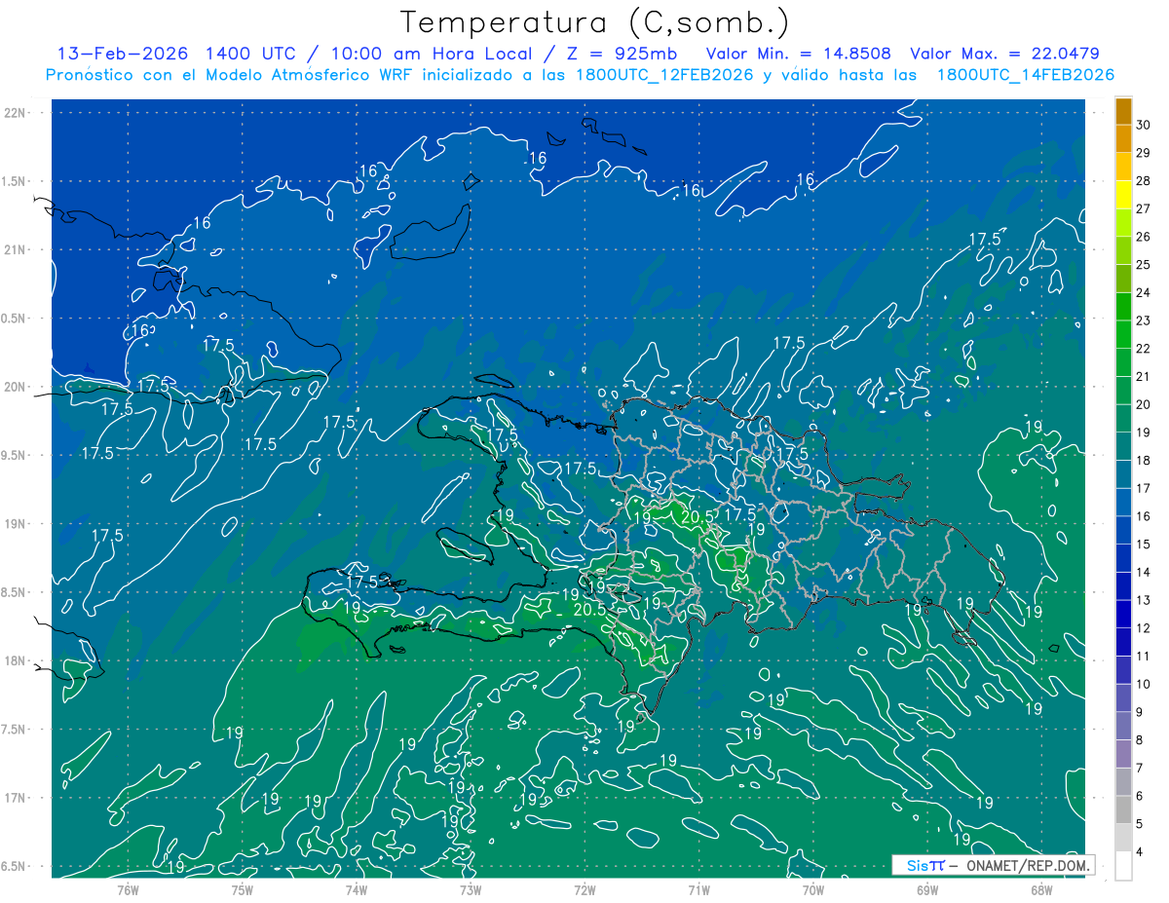The image size is (1169, 903).
Task: Click the color scale label "18"
Action: tap(1143, 461)
